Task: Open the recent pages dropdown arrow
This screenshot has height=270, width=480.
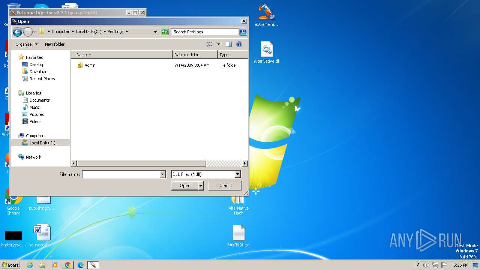Action: (35, 32)
